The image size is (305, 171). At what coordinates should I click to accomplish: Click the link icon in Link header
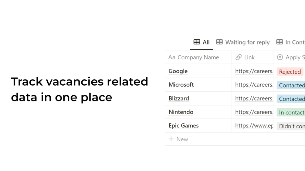[239, 57]
